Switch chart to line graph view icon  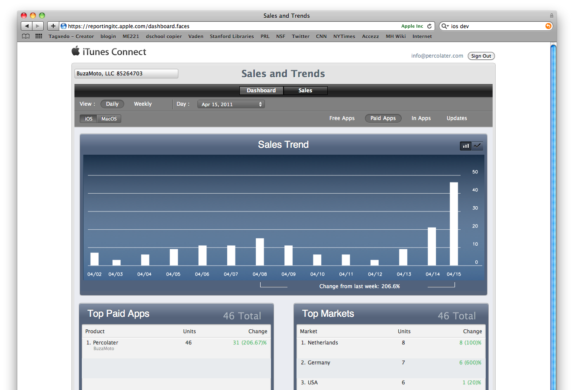coord(477,146)
